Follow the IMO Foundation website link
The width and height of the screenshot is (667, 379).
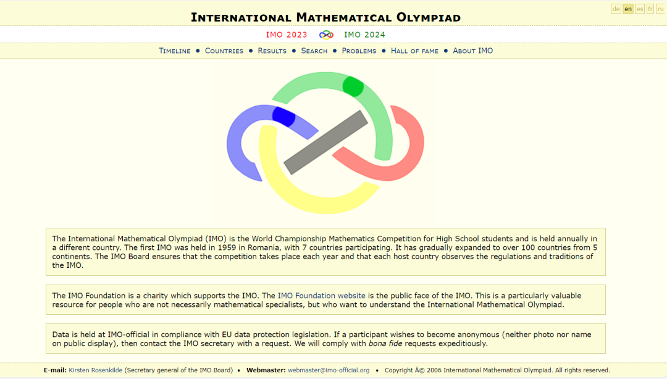(322, 296)
